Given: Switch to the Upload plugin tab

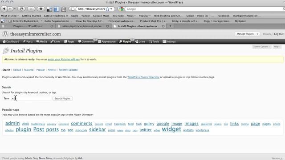Looking at the screenshot, I should pyautogui.click(x=17, y=70).
